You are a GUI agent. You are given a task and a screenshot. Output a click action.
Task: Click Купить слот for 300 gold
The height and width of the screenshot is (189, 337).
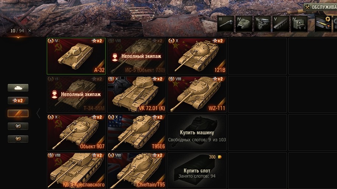click(x=197, y=171)
